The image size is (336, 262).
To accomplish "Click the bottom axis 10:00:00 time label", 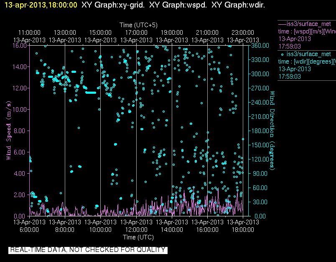I will coord(100,230).
